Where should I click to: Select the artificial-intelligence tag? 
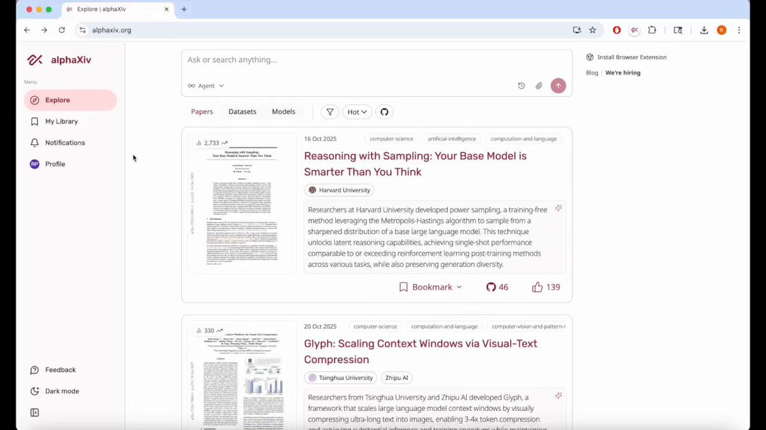(451, 139)
